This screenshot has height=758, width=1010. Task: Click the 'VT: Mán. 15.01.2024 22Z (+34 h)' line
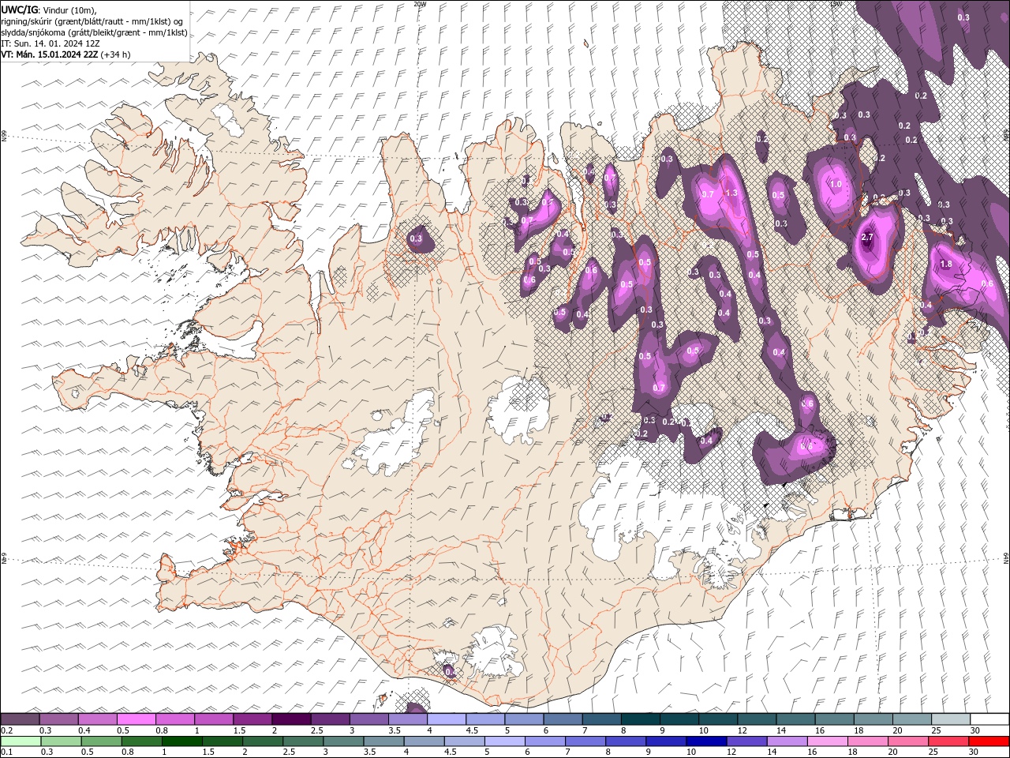pos(66,54)
